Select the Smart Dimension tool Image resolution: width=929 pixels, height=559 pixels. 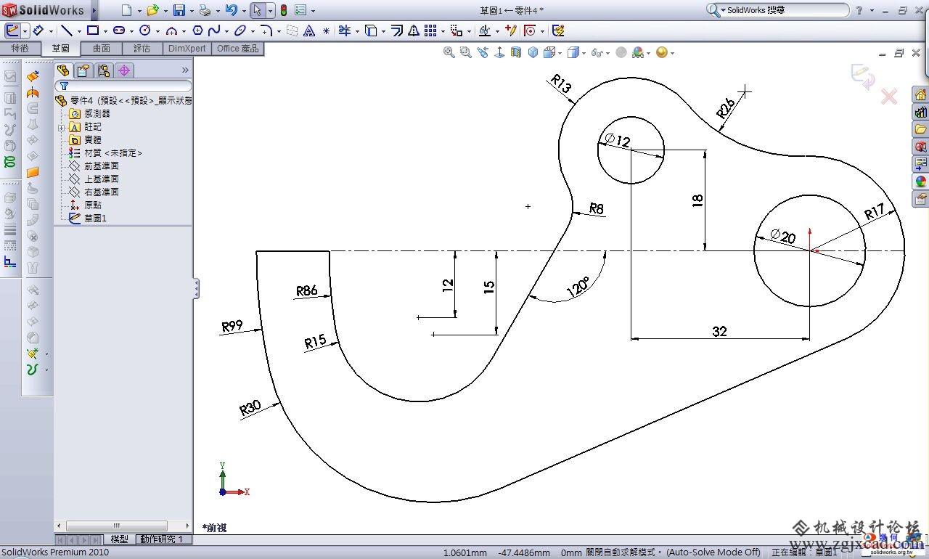(x=38, y=30)
